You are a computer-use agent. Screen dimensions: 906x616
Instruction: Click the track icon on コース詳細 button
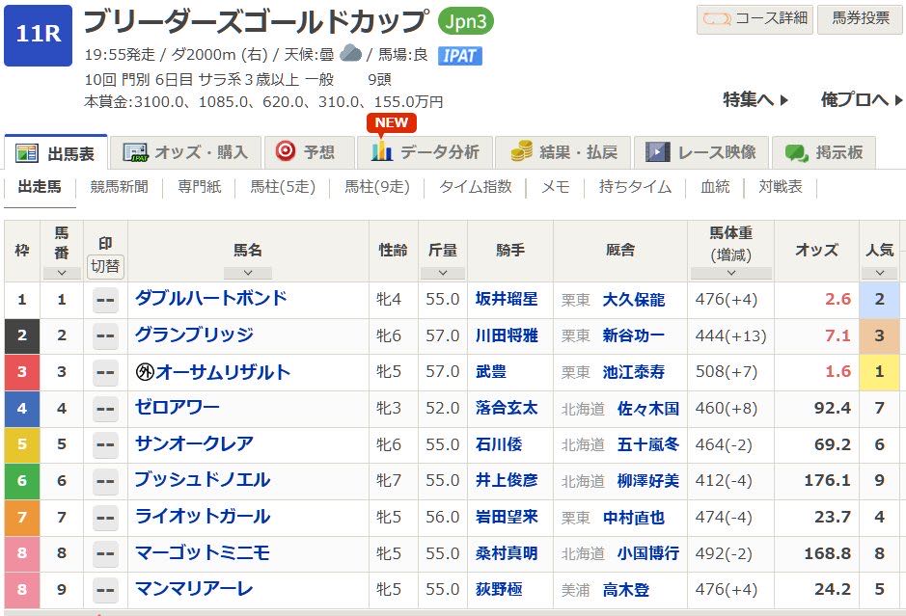pyautogui.click(x=717, y=19)
